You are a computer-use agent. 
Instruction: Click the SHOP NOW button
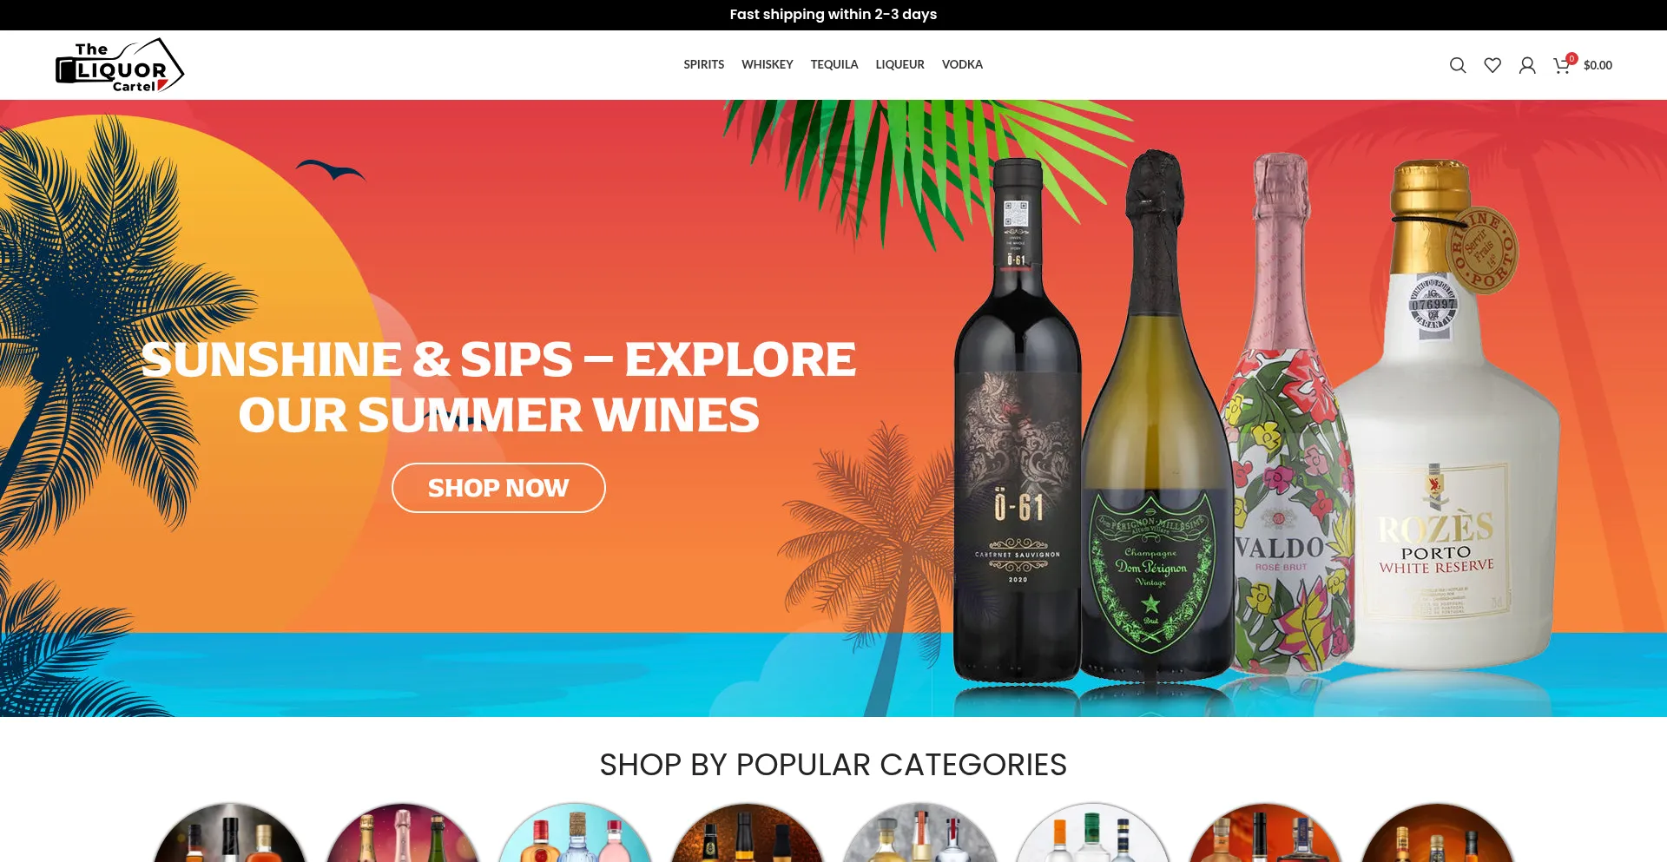[498, 488]
